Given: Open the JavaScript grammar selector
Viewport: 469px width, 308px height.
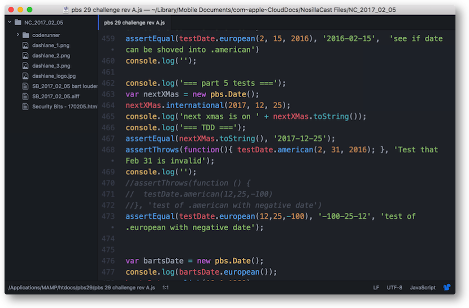Looking at the screenshot, I should (x=422, y=288).
